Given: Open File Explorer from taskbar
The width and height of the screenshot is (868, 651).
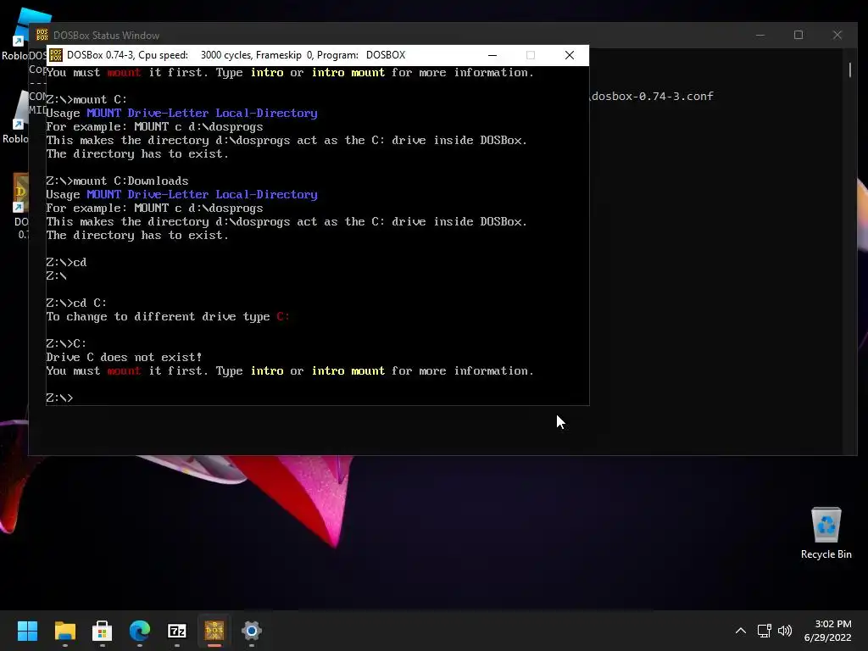Looking at the screenshot, I should [64, 630].
